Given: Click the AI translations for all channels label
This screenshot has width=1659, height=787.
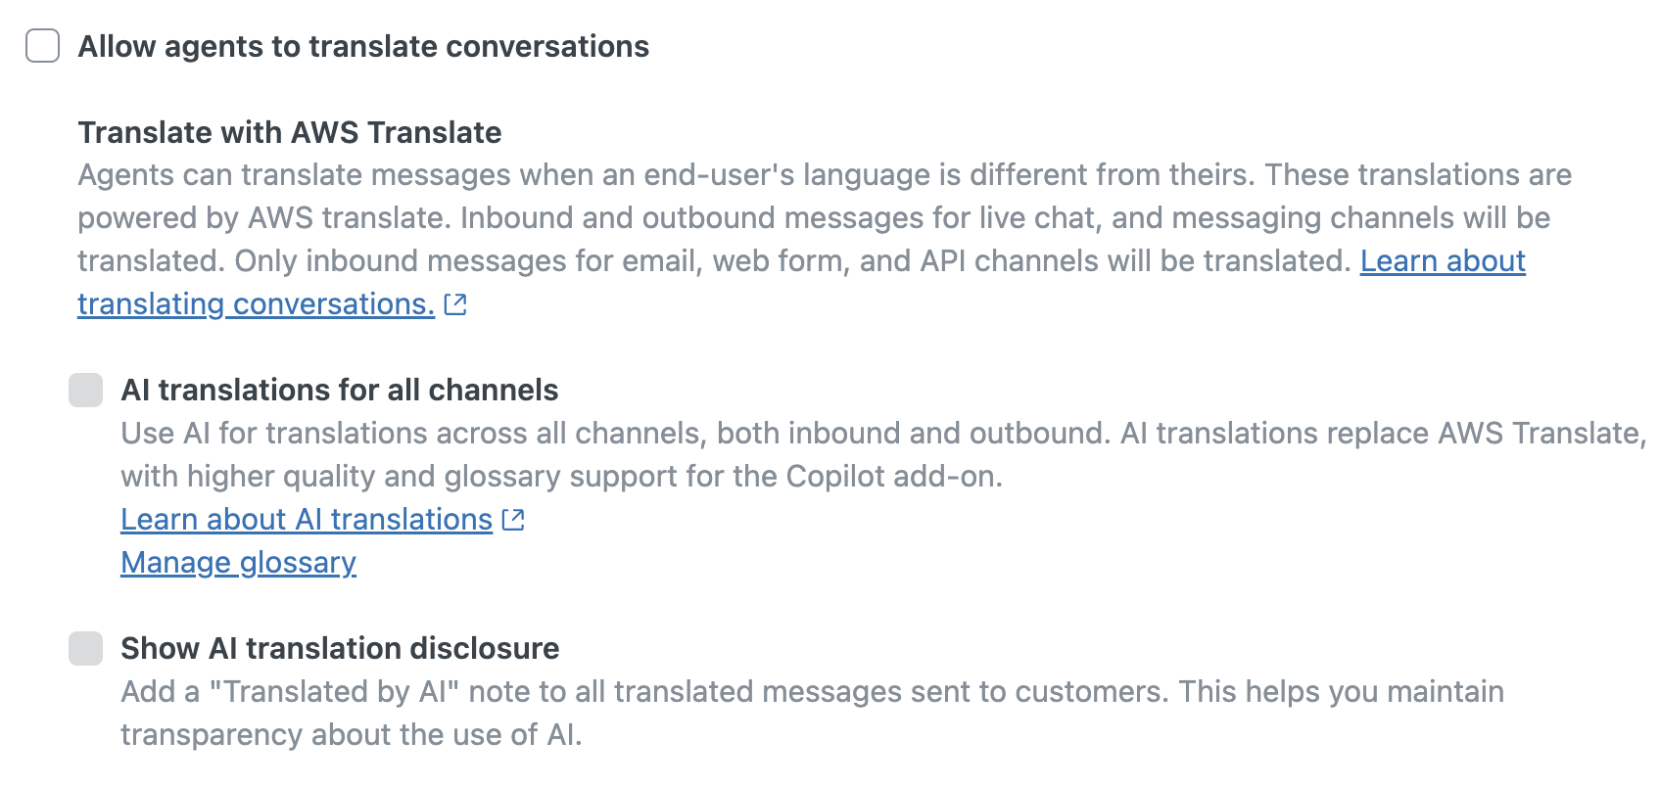Looking at the screenshot, I should pyautogui.click(x=339, y=390).
